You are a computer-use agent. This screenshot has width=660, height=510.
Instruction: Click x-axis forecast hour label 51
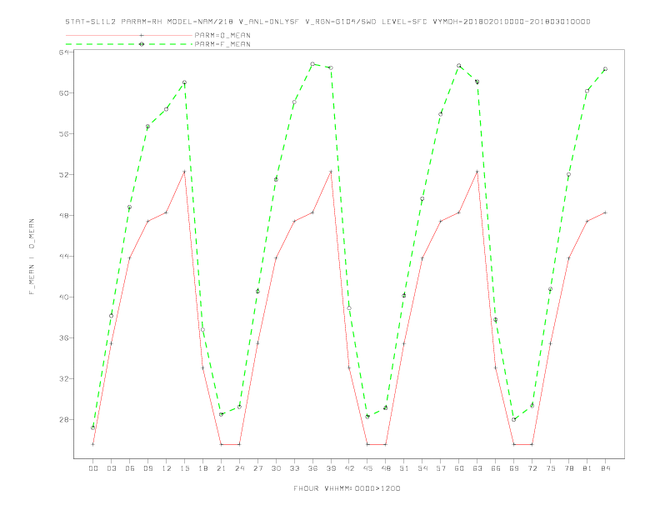tap(404, 468)
